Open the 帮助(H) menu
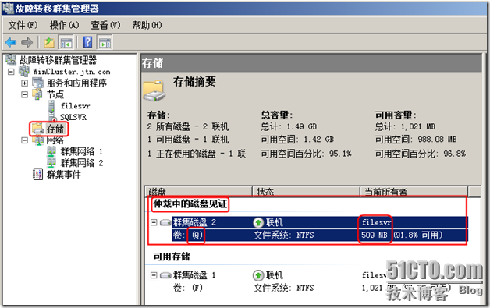 click(147, 25)
